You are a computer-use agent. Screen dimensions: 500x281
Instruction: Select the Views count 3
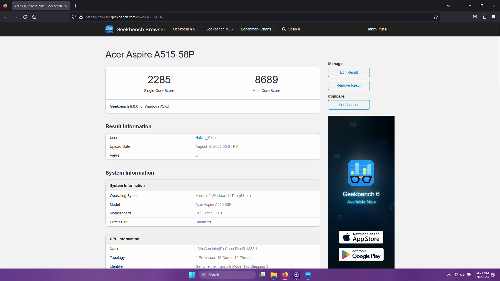pos(197,156)
